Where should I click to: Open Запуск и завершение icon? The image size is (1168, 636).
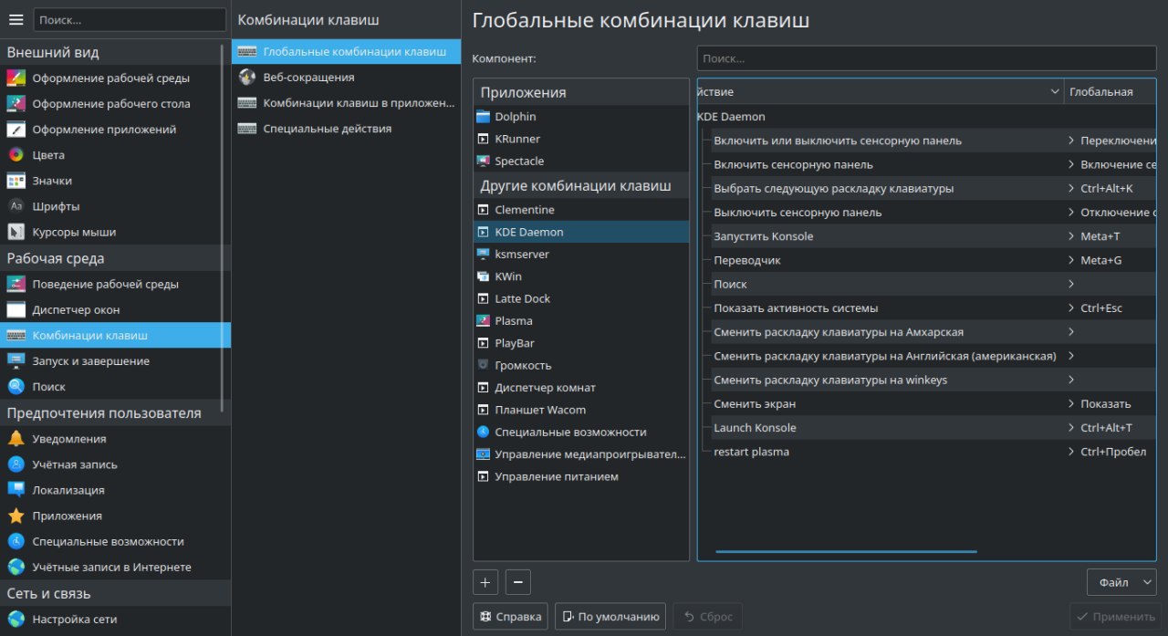[16, 360]
